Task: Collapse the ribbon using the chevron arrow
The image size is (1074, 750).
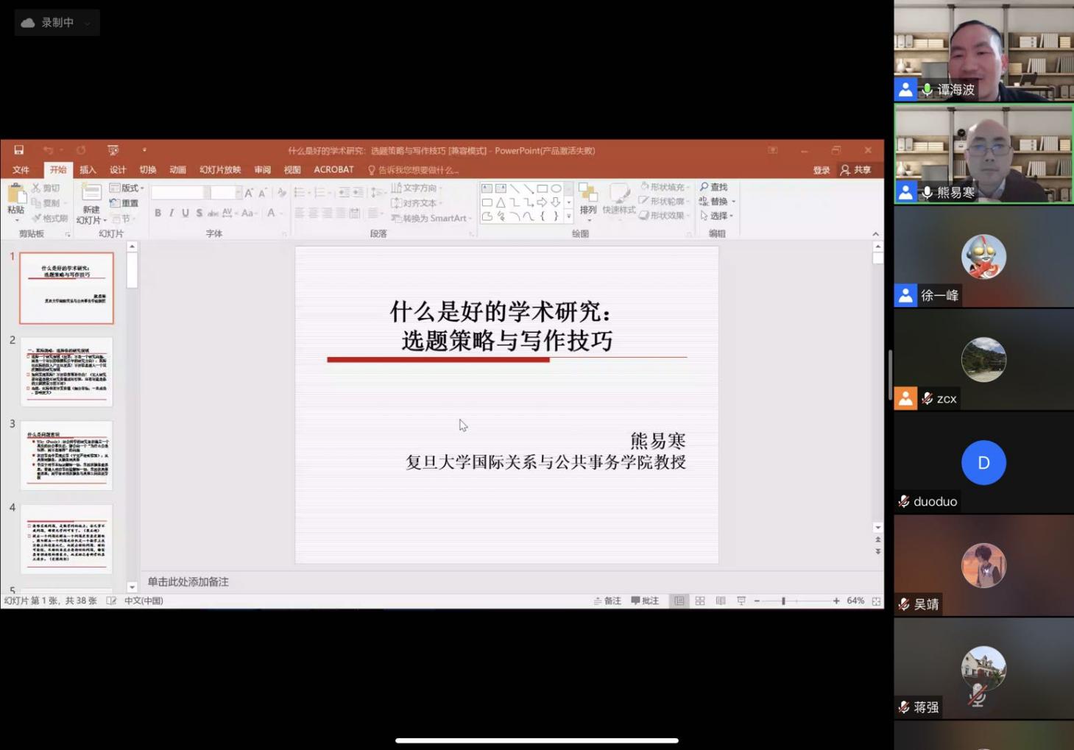Action: [875, 234]
